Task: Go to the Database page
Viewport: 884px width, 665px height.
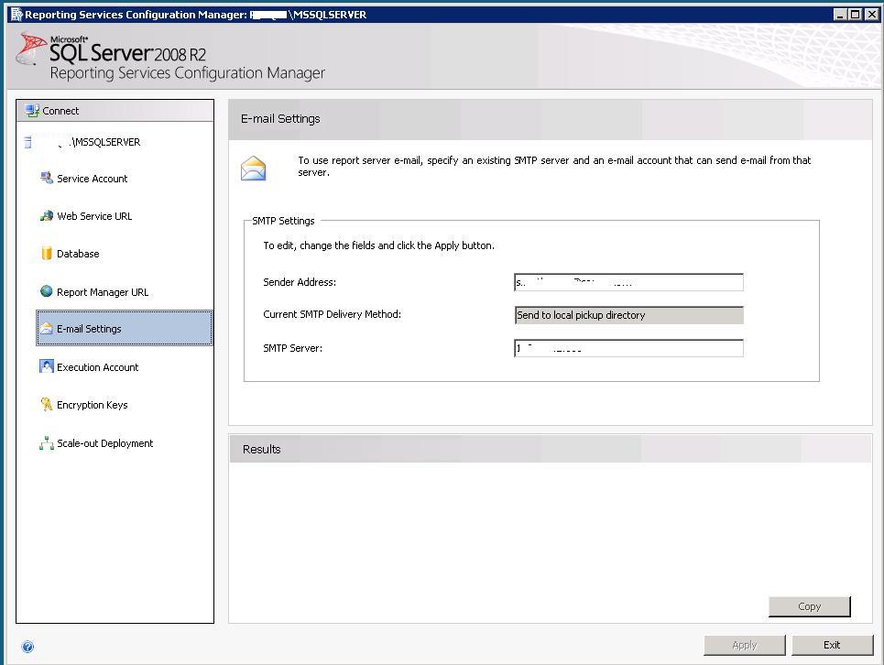Action: [x=78, y=254]
